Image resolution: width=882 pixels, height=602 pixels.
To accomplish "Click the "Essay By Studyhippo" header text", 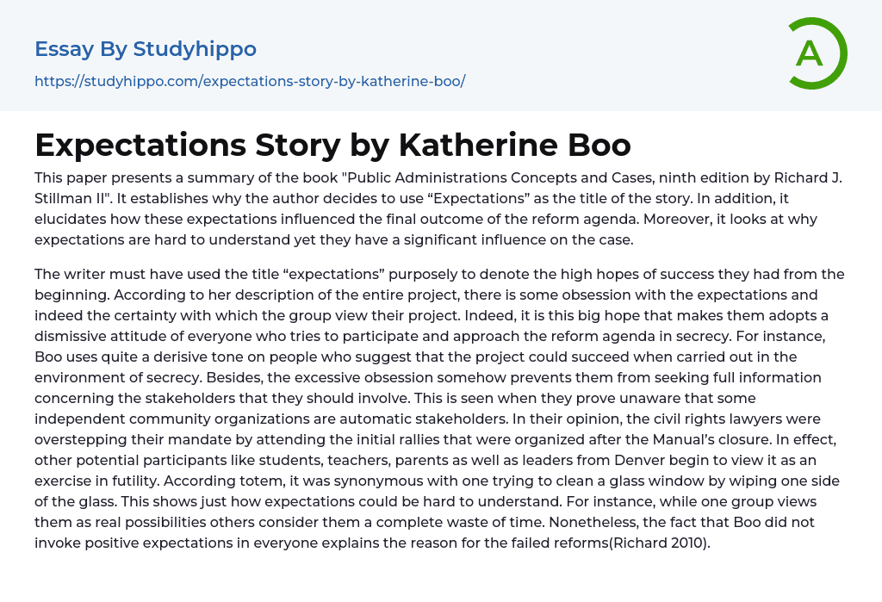I will pos(146,49).
